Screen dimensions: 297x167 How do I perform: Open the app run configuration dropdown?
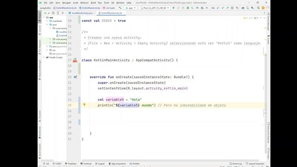click(130, 8)
